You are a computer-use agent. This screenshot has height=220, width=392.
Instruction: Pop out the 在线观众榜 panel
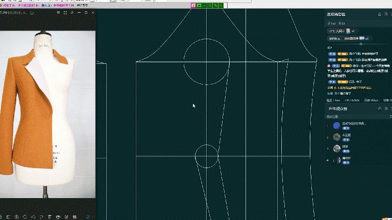[379, 108]
